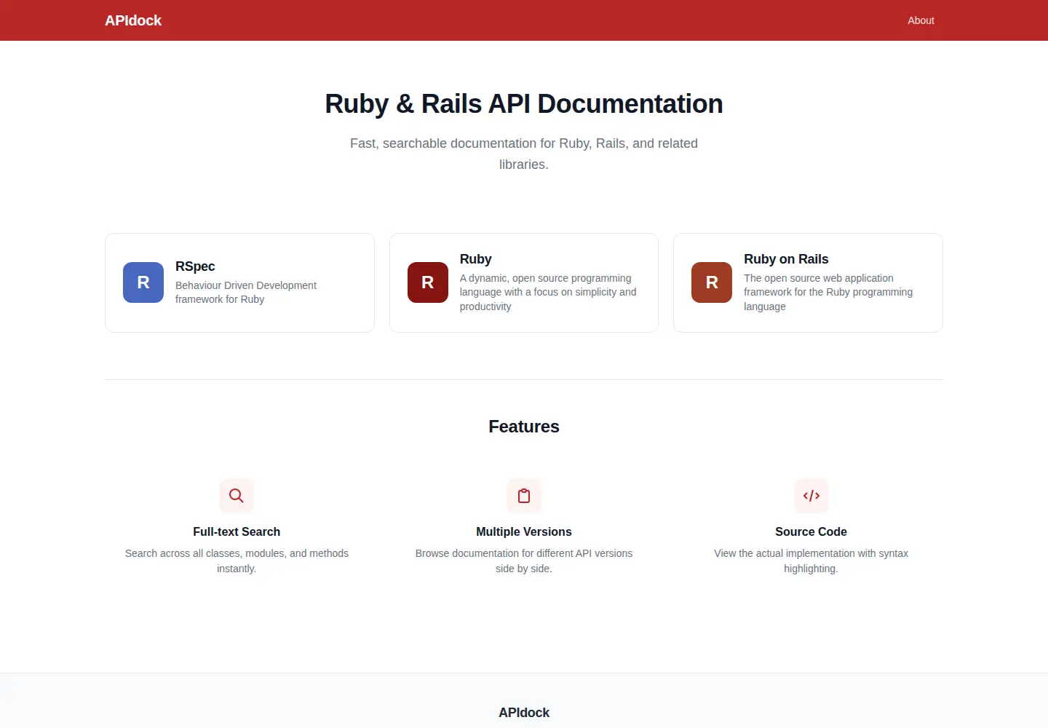1048x728 pixels.
Task: Click the 'Full-text Search' heading
Action: 237,531
